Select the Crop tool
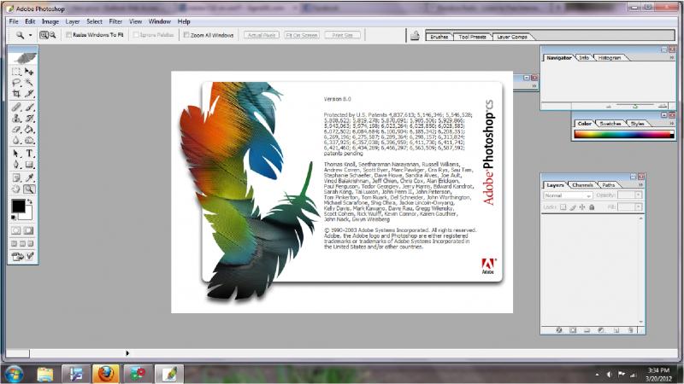 pyautogui.click(x=16, y=94)
